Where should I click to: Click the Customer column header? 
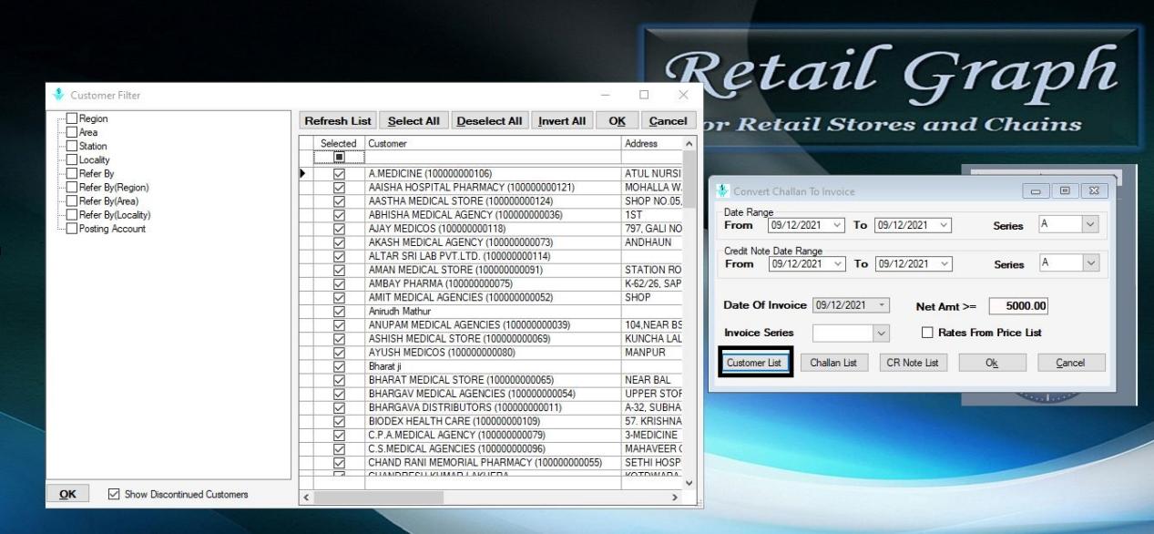(x=493, y=143)
